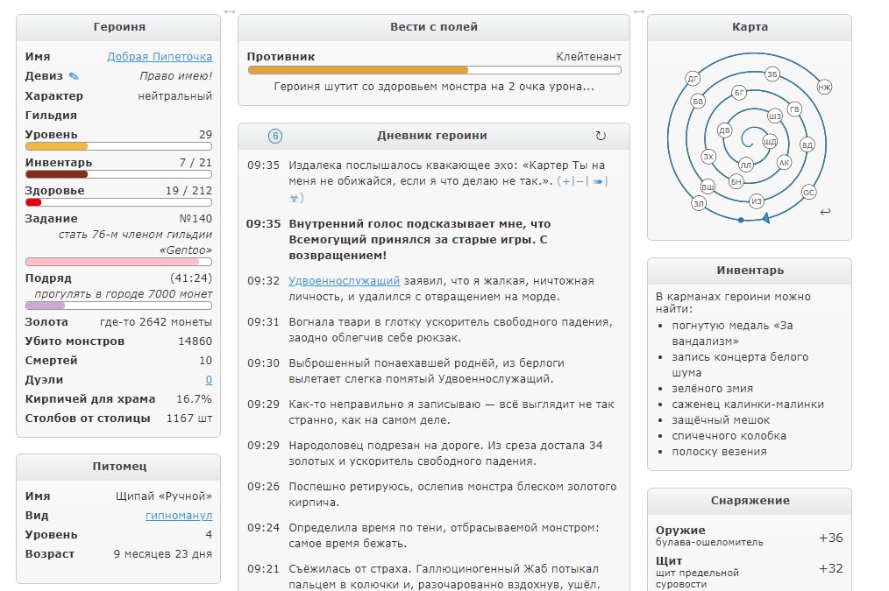Screen dimensions: 889x591
Task: Click the Снаряжение panel header
Action: pyautogui.click(x=750, y=501)
